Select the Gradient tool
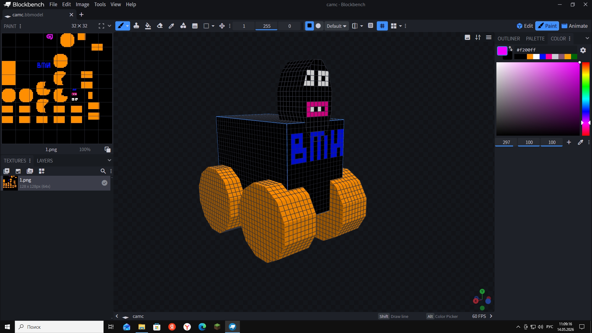592x333 pixels. click(195, 26)
